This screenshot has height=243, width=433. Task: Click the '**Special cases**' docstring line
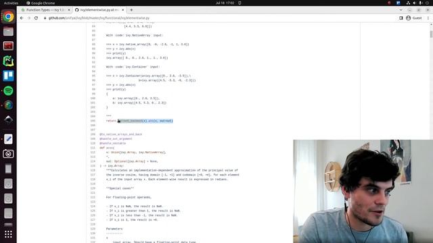(x=120, y=188)
